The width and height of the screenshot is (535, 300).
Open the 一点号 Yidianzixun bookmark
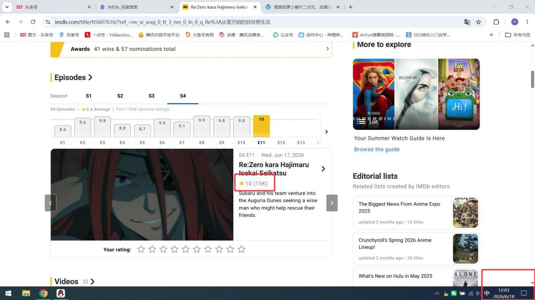pos(108,35)
